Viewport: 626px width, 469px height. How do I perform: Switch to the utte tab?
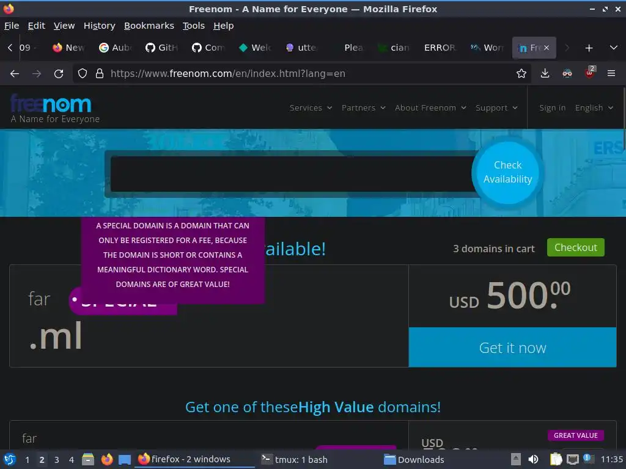pyautogui.click(x=301, y=48)
